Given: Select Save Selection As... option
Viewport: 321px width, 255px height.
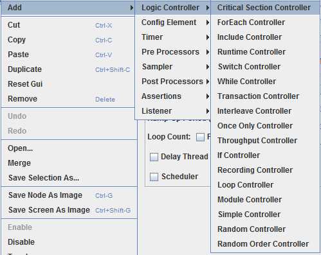Looking at the screenshot, I should [69, 178].
